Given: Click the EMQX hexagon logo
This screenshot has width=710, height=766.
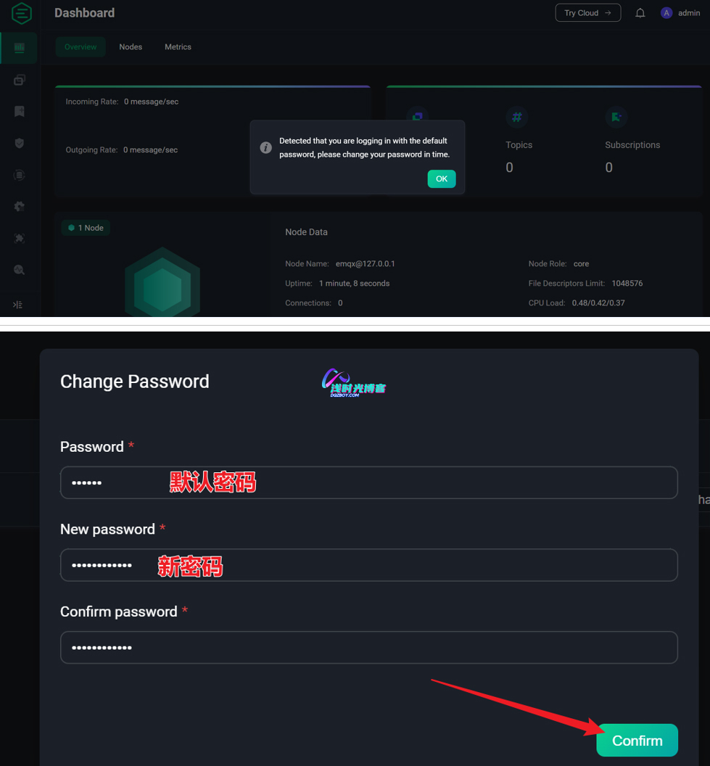Looking at the screenshot, I should [x=21, y=13].
